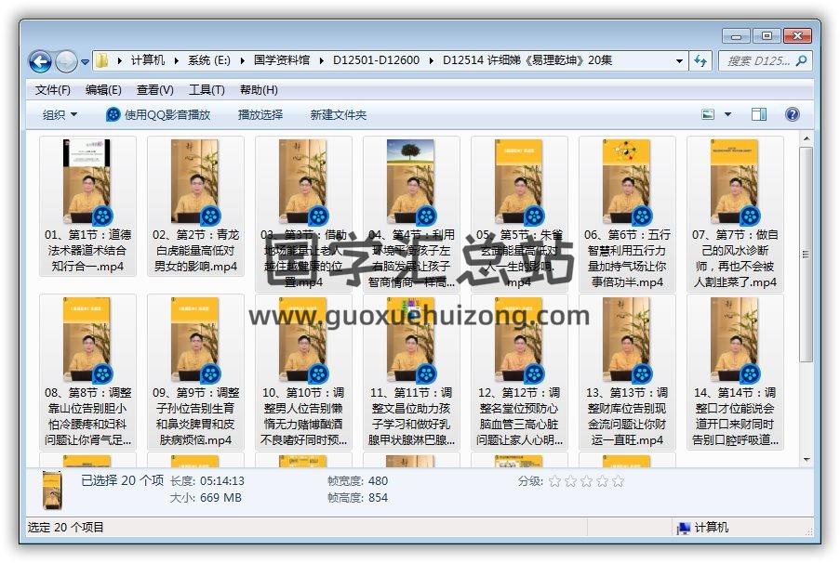Click the vertical scrollbar thumb

coord(806,255)
